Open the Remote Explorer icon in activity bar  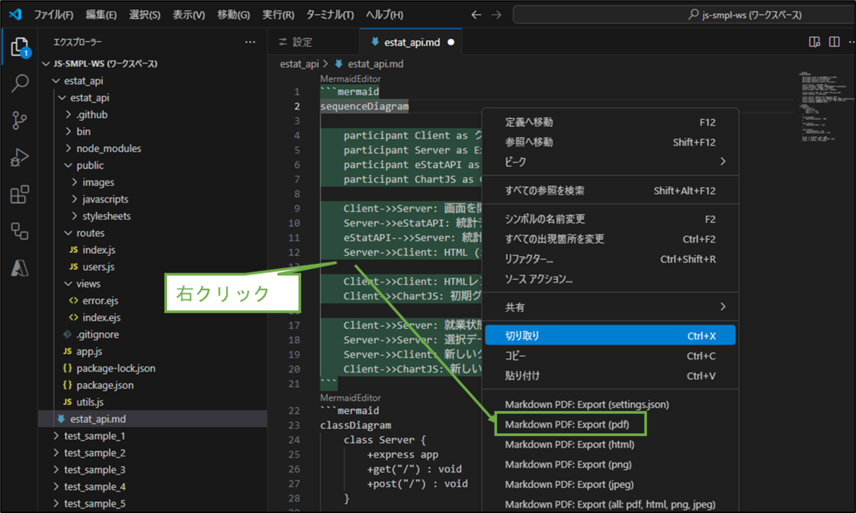pos(19,230)
